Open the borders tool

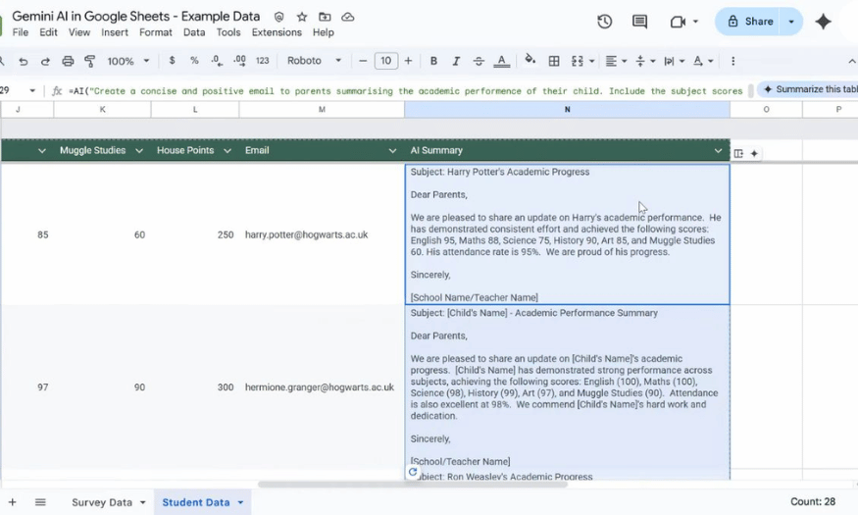click(x=554, y=61)
